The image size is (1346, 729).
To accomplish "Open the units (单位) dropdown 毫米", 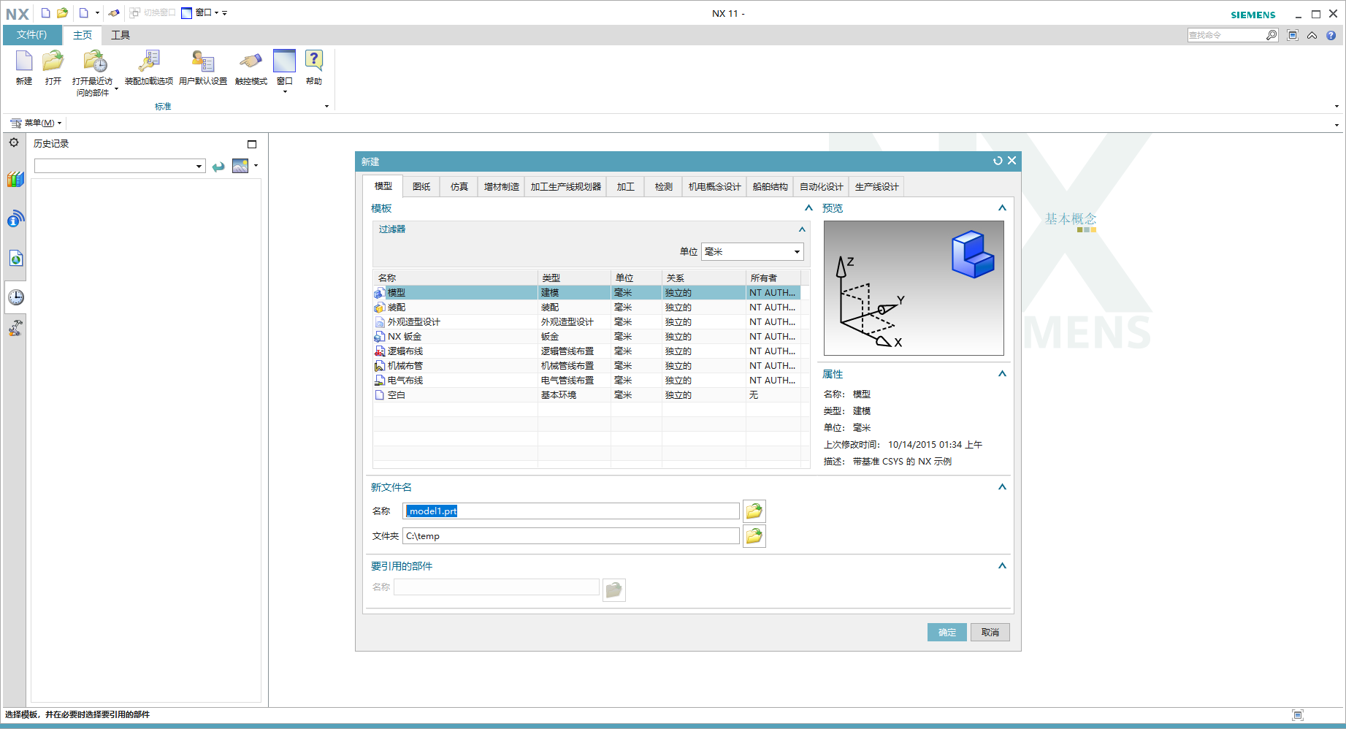I will tap(752, 251).
